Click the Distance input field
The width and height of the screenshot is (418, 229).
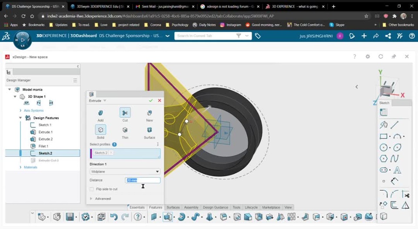click(x=143, y=180)
